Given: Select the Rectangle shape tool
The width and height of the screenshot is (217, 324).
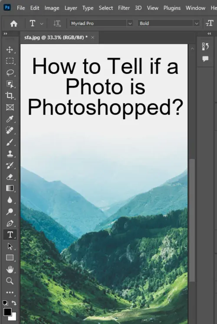Looking at the screenshot, I should pyautogui.click(x=10, y=258).
